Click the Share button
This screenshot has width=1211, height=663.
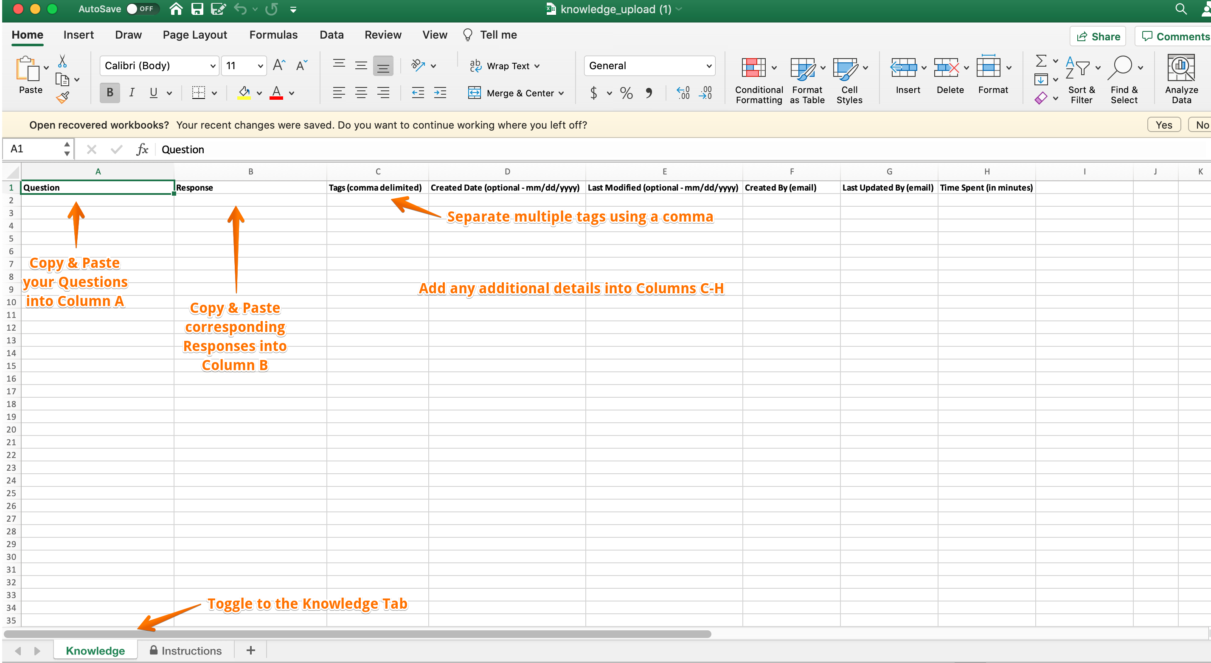[x=1098, y=37]
